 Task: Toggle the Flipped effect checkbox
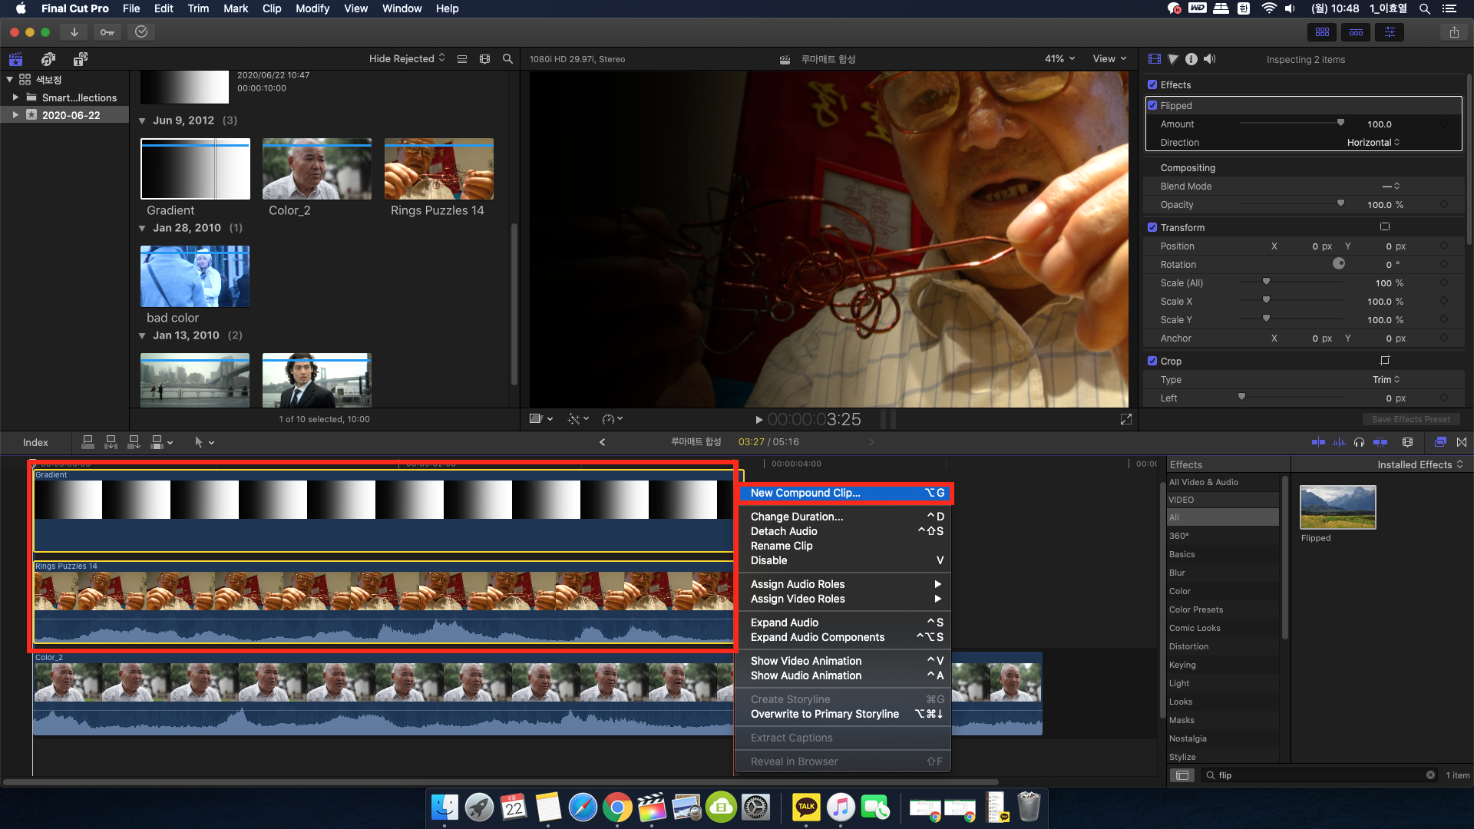(1153, 105)
